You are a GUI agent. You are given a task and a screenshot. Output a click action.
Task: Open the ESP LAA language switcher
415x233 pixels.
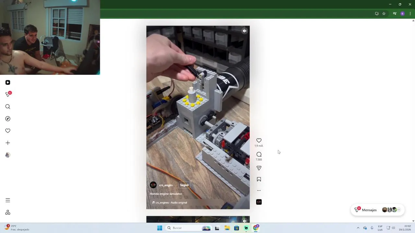380,228
